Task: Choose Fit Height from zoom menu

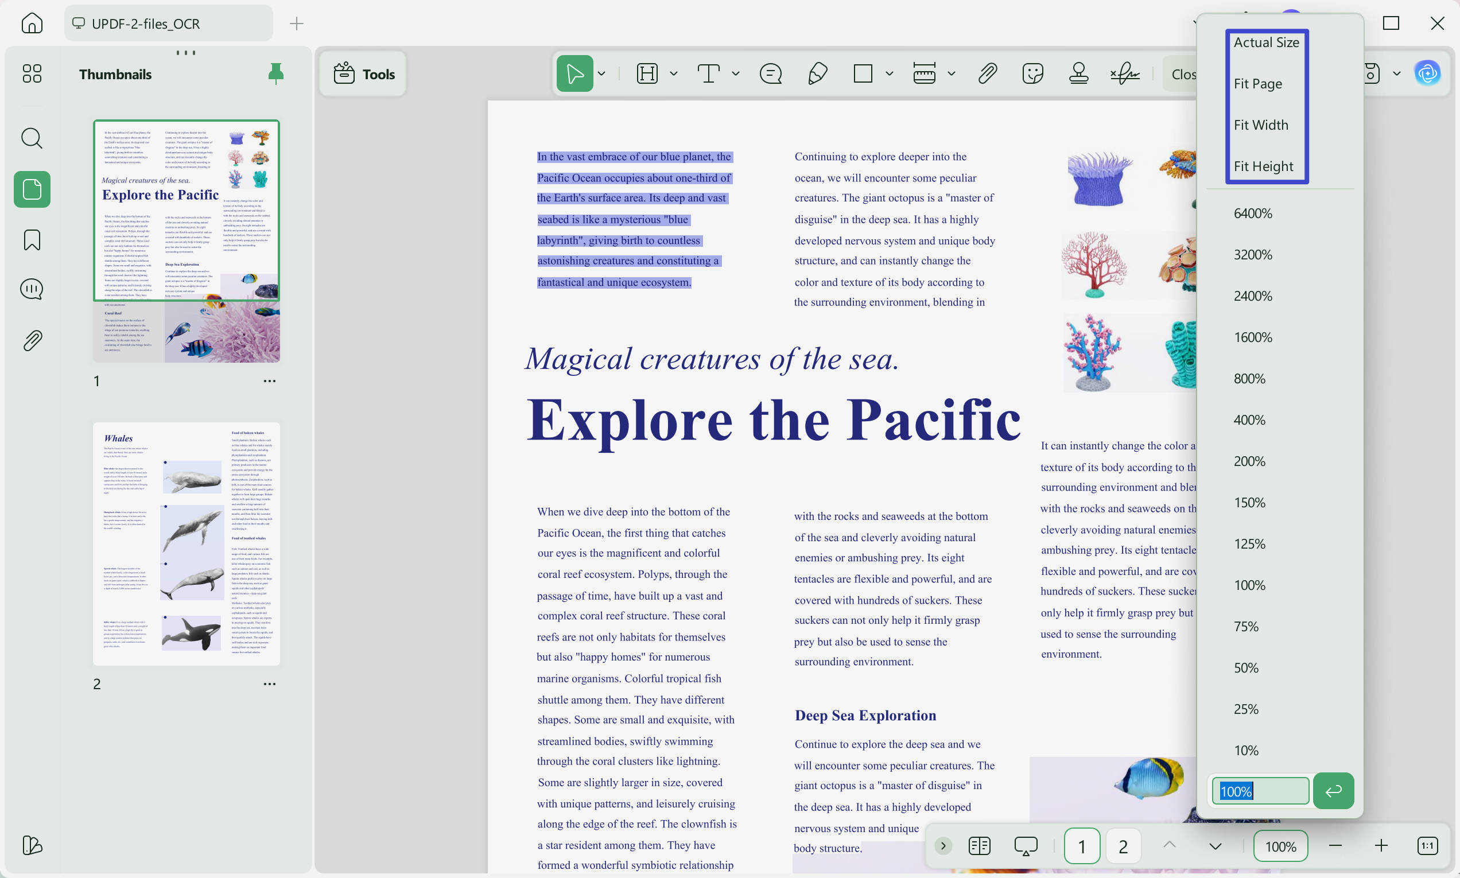Action: [1264, 167]
